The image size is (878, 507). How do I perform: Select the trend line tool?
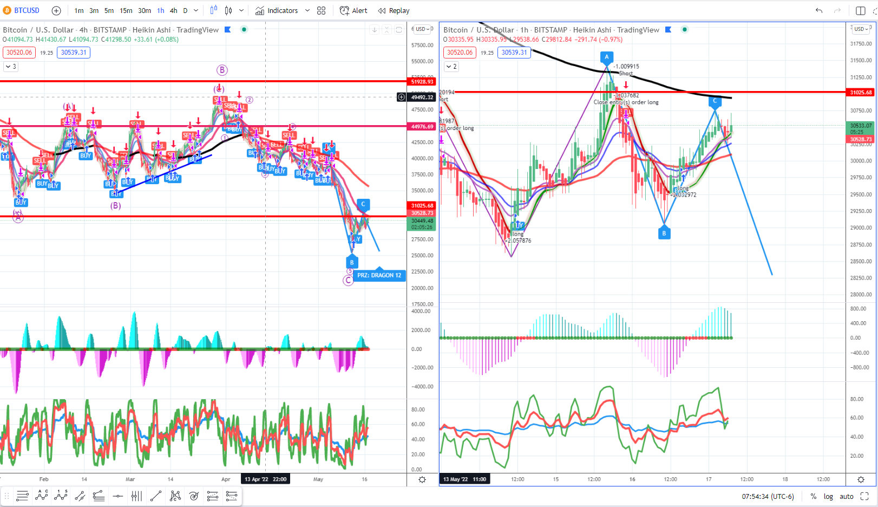[x=156, y=496]
